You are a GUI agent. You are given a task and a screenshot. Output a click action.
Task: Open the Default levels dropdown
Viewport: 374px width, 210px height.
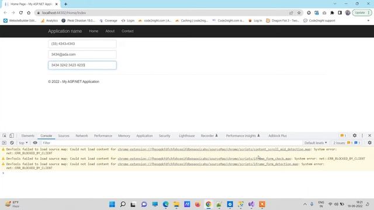click(316, 143)
